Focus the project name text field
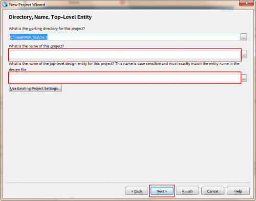 (x=125, y=55)
